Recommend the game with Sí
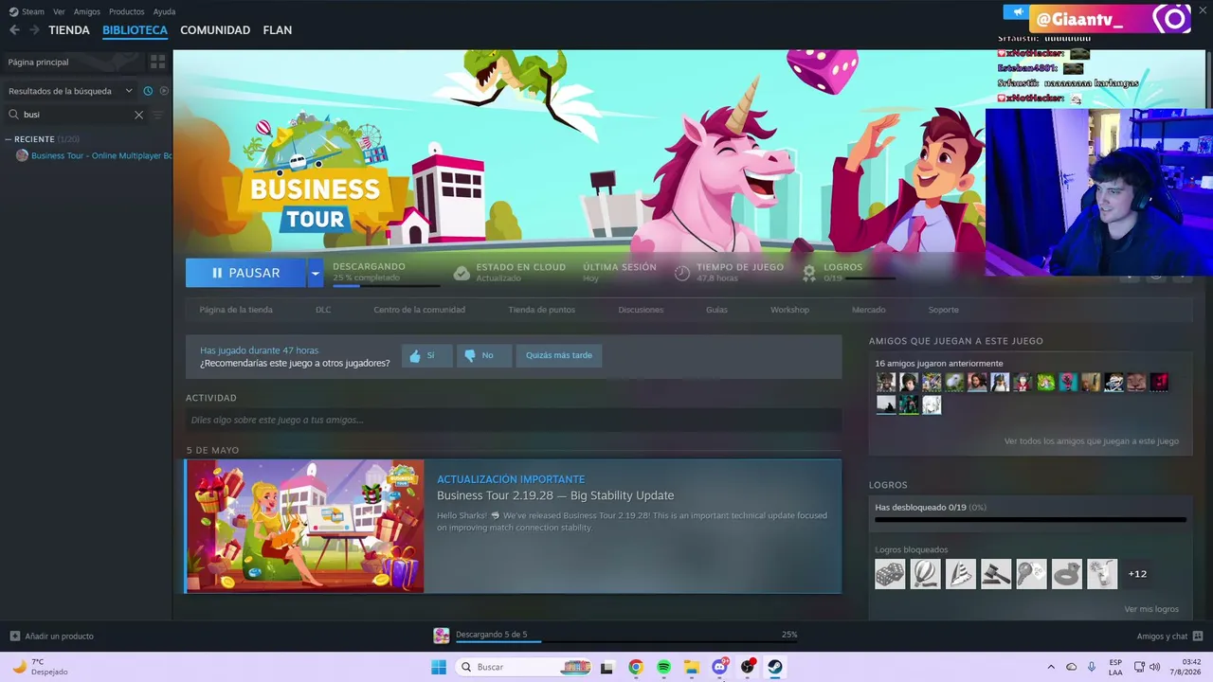Image resolution: width=1213 pixels, height=682 pixels. (x=426, y=355)
